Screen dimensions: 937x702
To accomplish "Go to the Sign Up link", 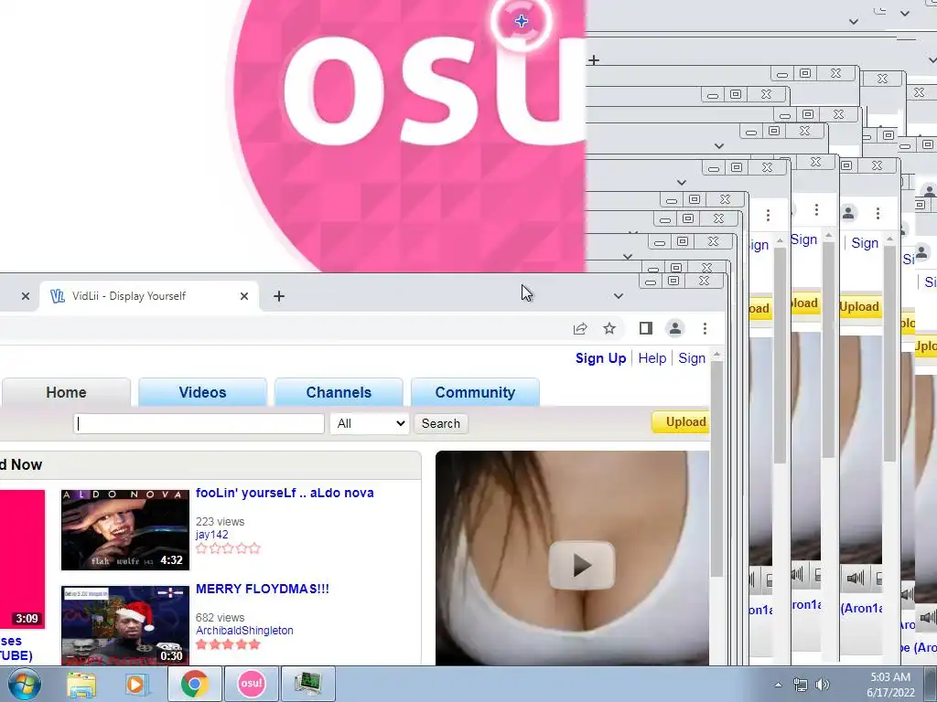I will click(600, 358).
